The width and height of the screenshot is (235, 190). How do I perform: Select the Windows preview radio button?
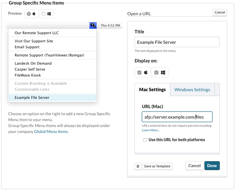(x=44, y=14)
